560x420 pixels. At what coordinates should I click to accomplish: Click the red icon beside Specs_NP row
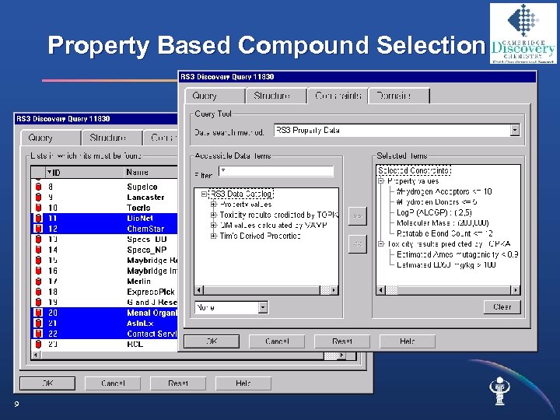[38, 250]
